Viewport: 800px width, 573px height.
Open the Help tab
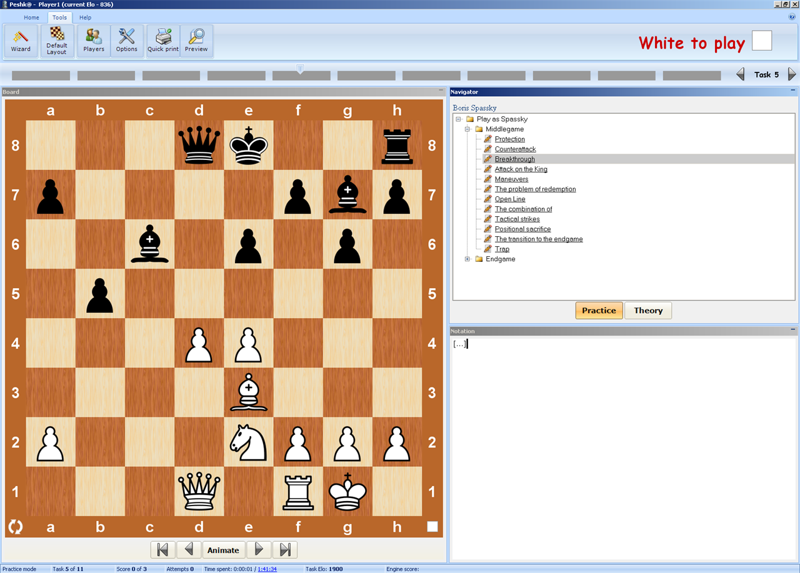[x=85, y=17]
